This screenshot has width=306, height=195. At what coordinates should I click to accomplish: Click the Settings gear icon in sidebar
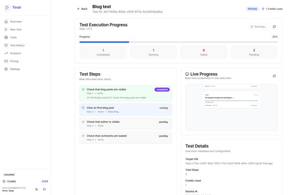(x=6, y=69)
